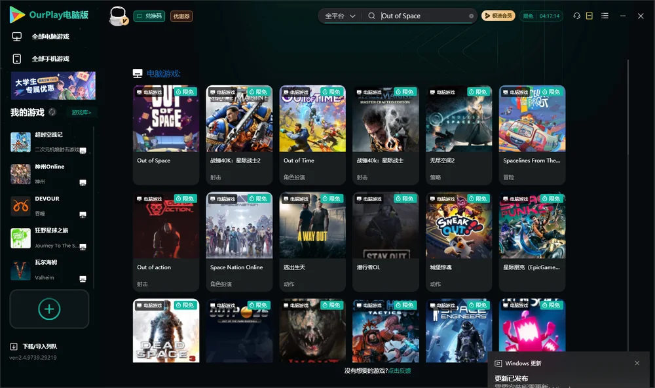Click the OurPlay logo icon

tap(17, 15)
